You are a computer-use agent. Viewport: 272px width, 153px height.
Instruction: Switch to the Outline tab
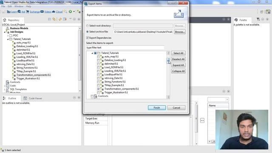pyautogui.click(x=12, y=98)
